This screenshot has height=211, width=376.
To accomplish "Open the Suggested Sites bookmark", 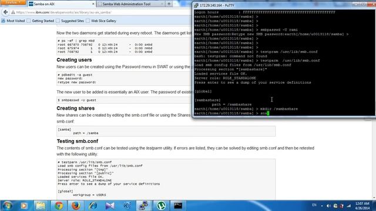I will (70, 21).
